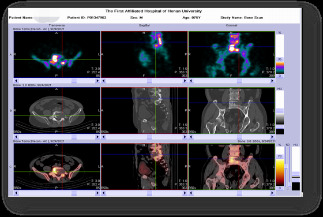The image size is (323, 217).
Task: Select the sagittal fused image pane
Action: pyautogui.click(x=144, y=167)
